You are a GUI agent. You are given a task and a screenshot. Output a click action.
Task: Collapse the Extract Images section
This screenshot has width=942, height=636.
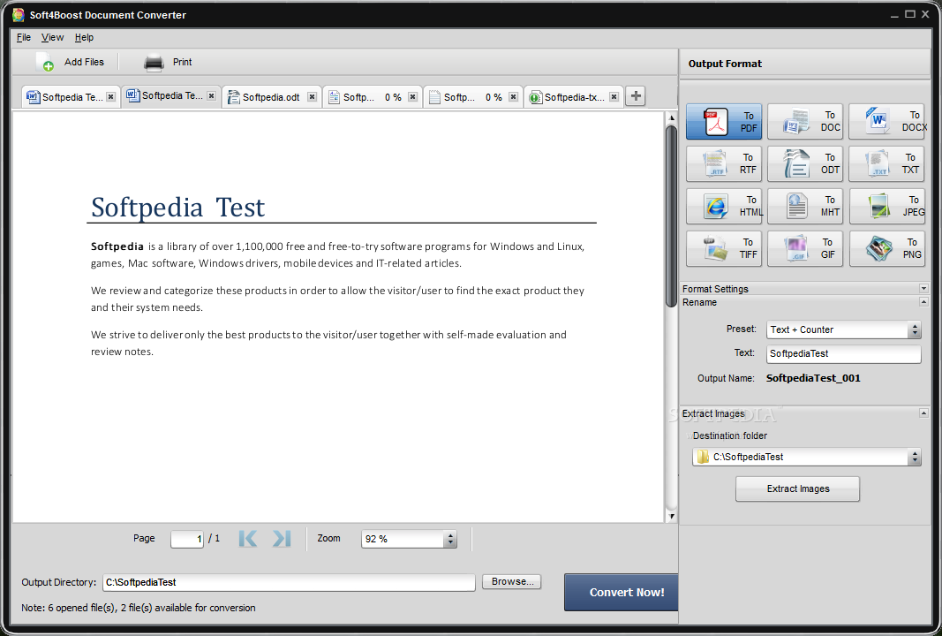tap(923, 413)
